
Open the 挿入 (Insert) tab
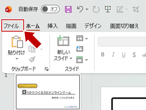53,26
